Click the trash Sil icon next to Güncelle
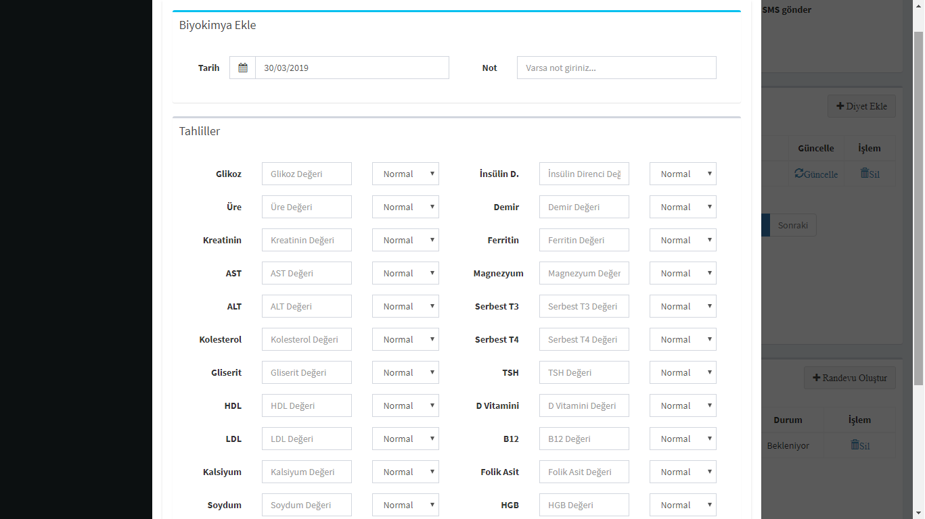925x519 pixels. (865, 174)
